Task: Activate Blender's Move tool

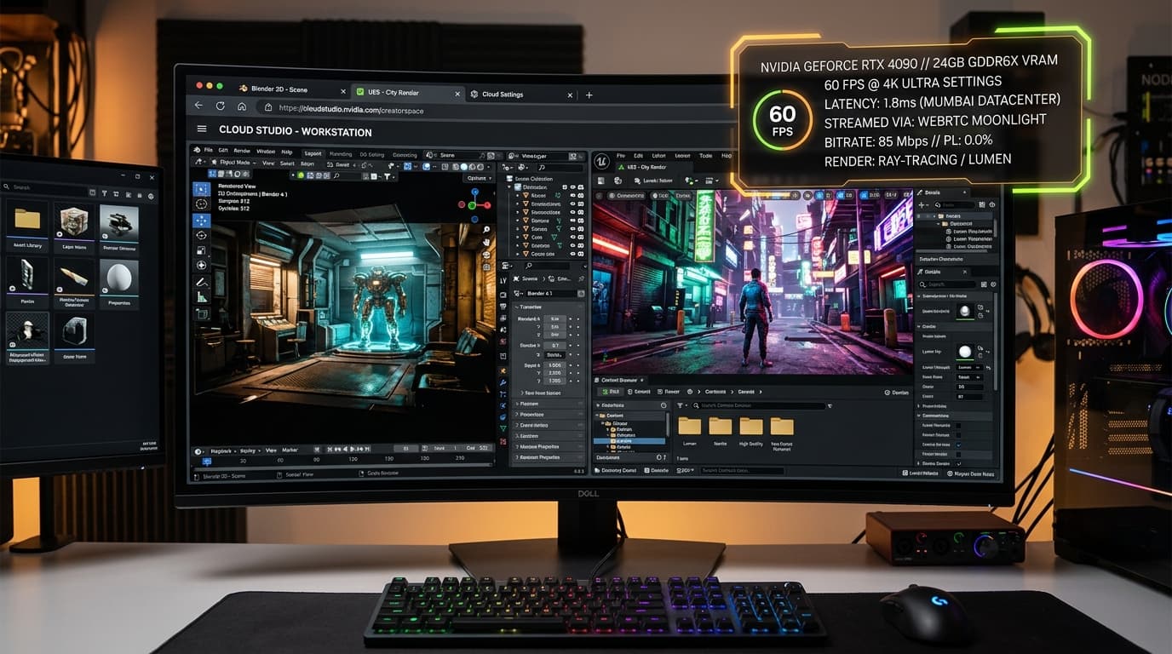Action: [201, 221]
